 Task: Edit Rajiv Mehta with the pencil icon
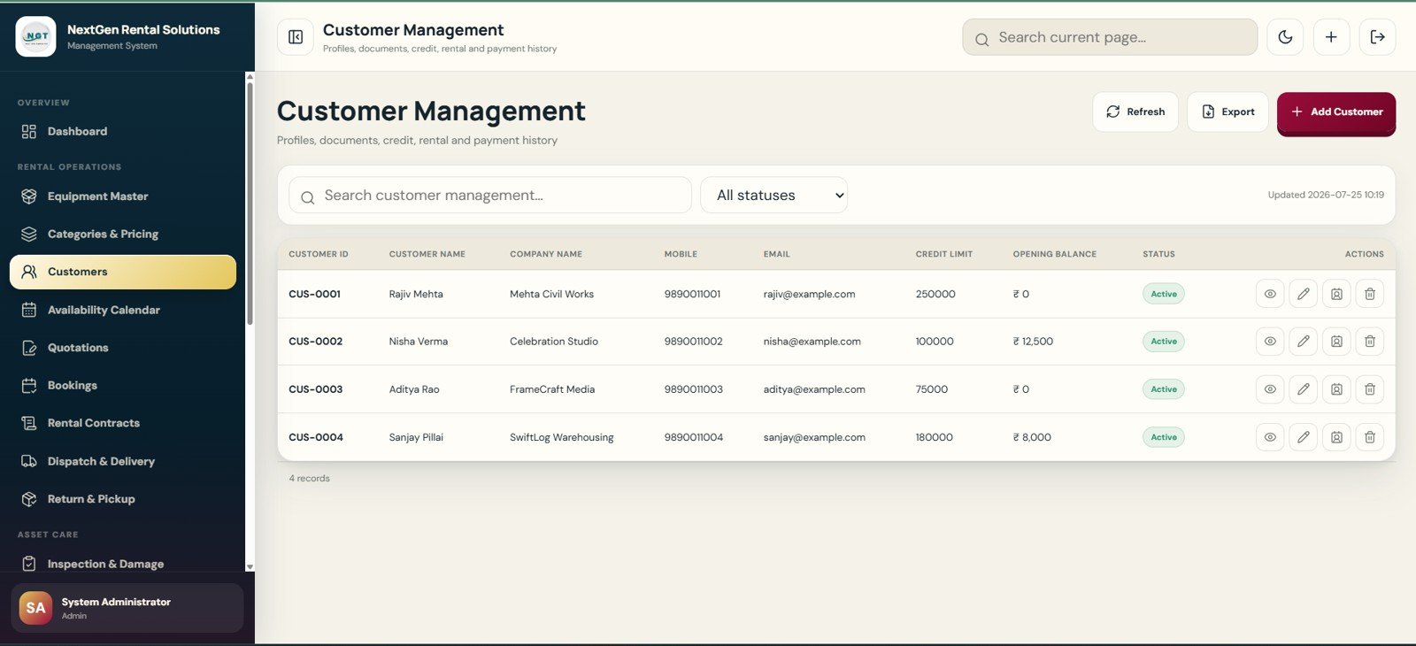pyautogui.click(x=1304, y=294)
